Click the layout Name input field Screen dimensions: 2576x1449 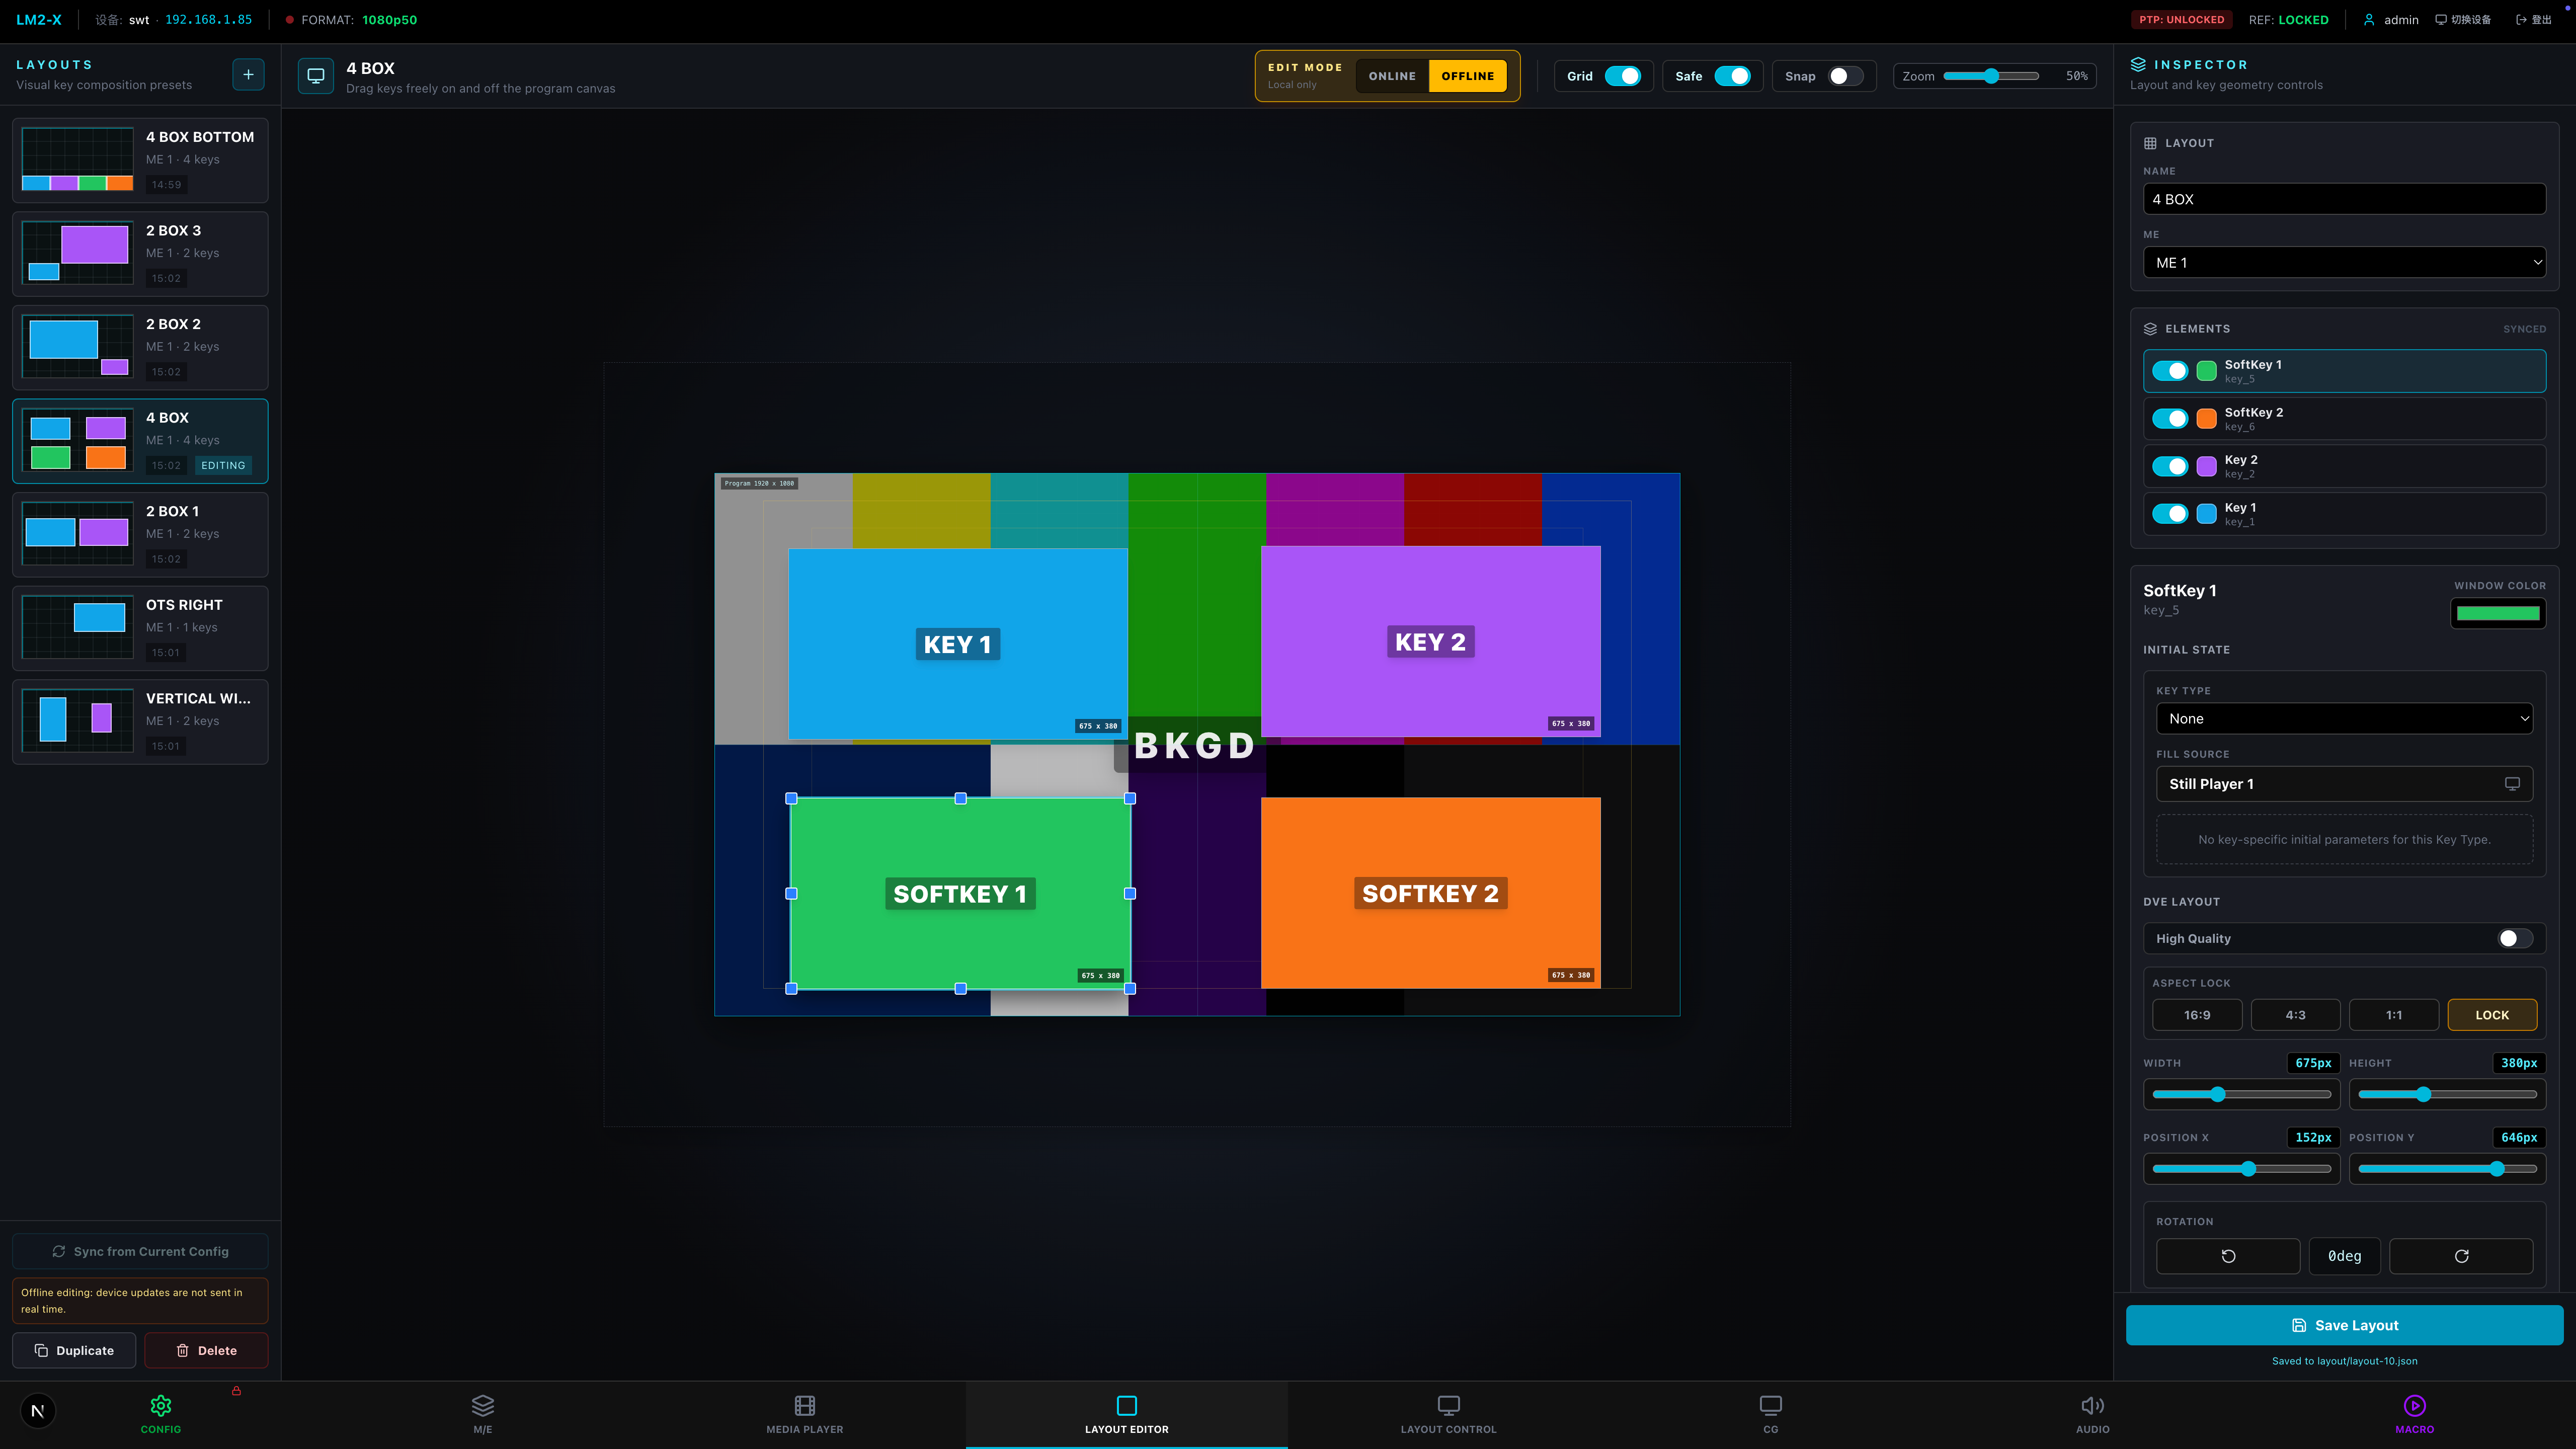(2344, 199)
